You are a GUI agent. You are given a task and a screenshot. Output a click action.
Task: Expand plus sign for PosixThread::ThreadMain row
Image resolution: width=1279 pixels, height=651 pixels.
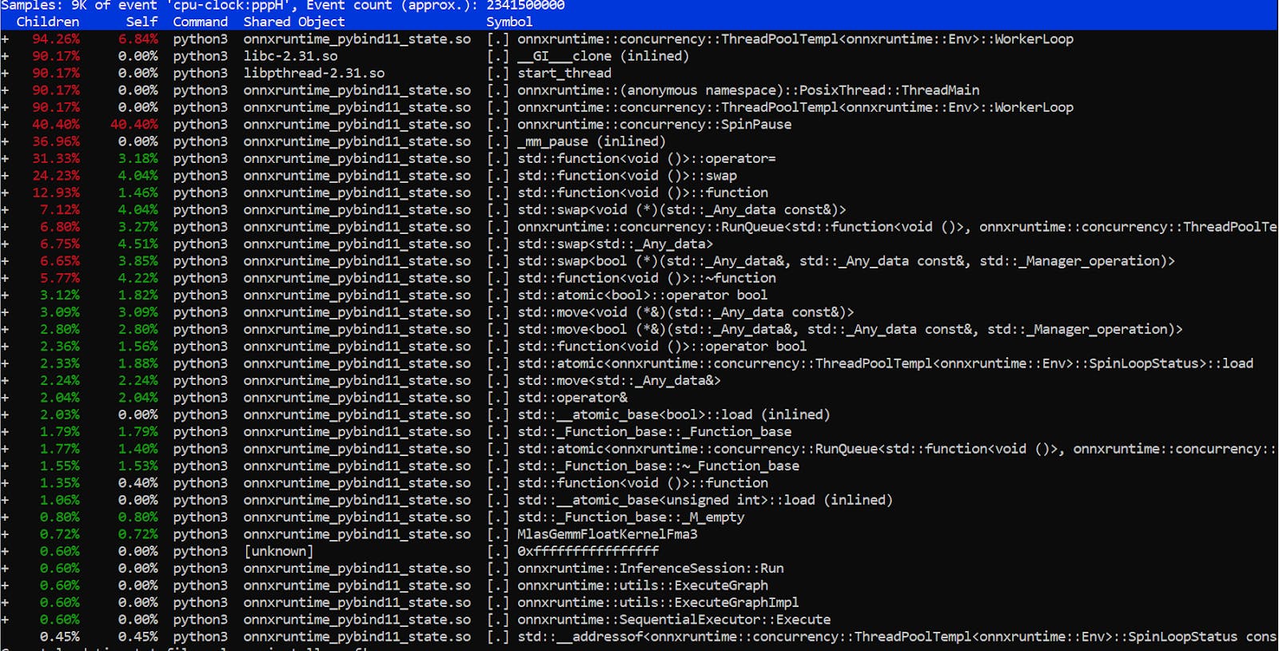5,90
